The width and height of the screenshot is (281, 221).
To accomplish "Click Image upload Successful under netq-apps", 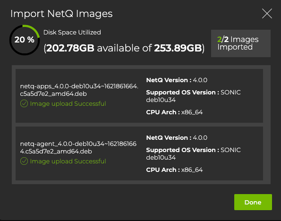I will pos(68,103).
